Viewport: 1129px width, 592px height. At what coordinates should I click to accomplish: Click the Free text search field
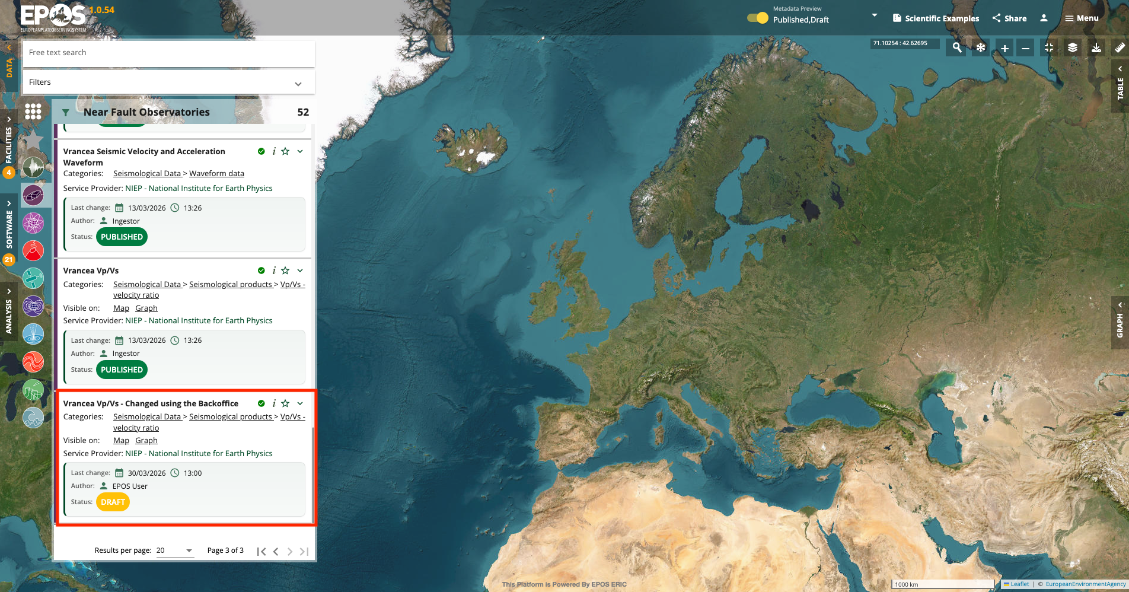pos(168,53)
